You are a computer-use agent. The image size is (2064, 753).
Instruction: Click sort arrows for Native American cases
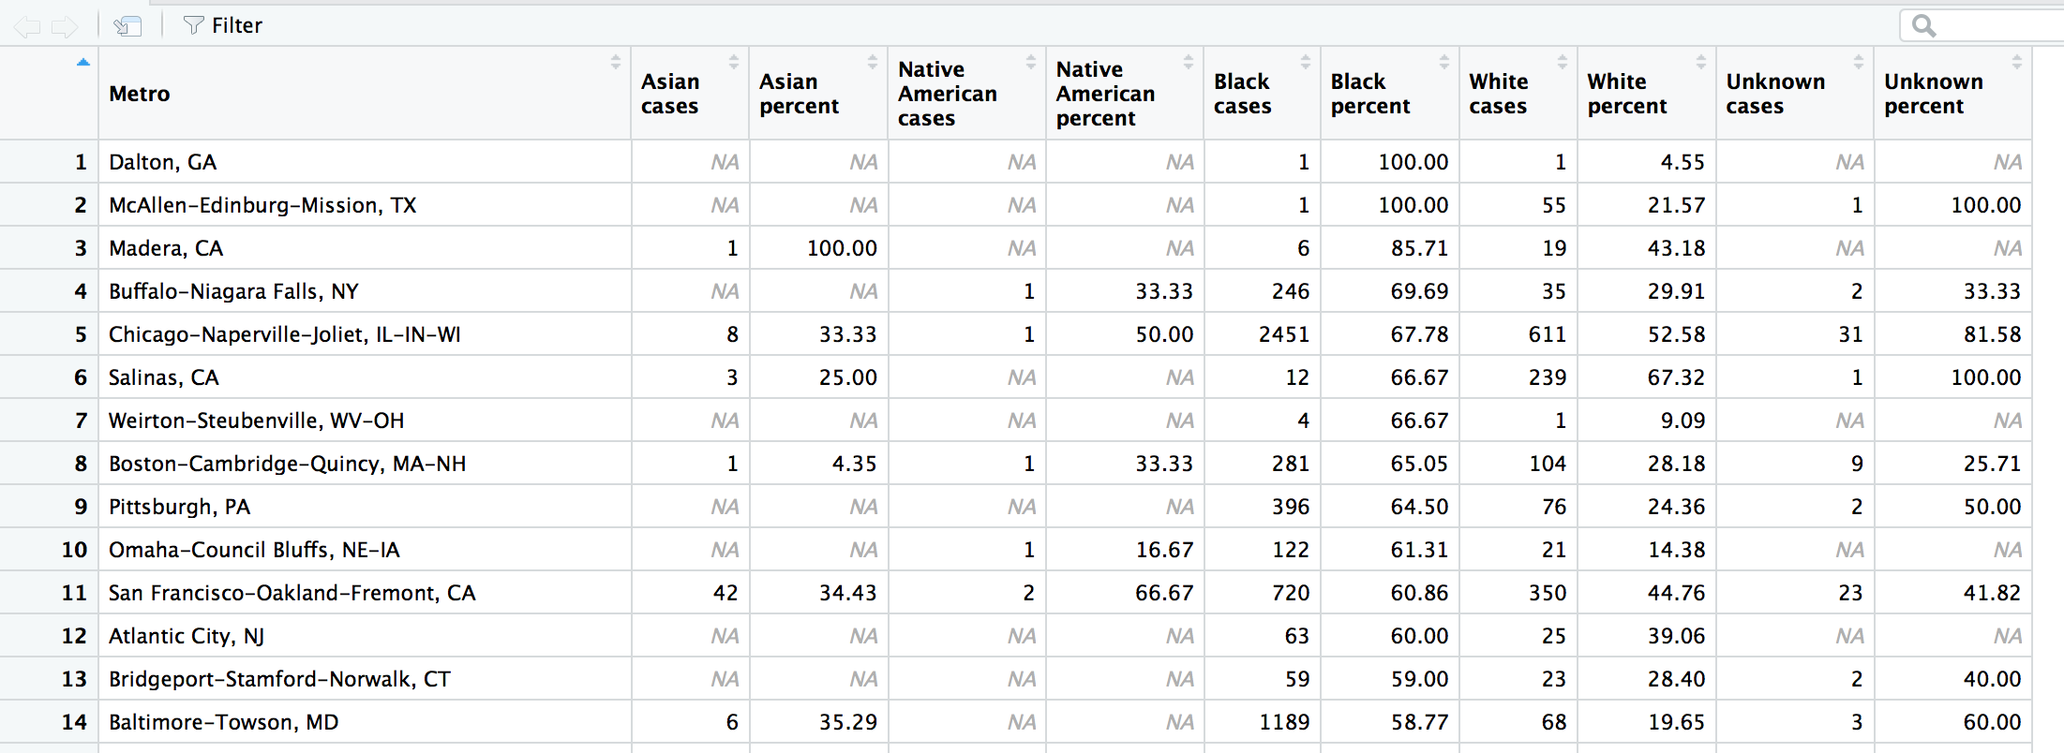(1030, 62)
